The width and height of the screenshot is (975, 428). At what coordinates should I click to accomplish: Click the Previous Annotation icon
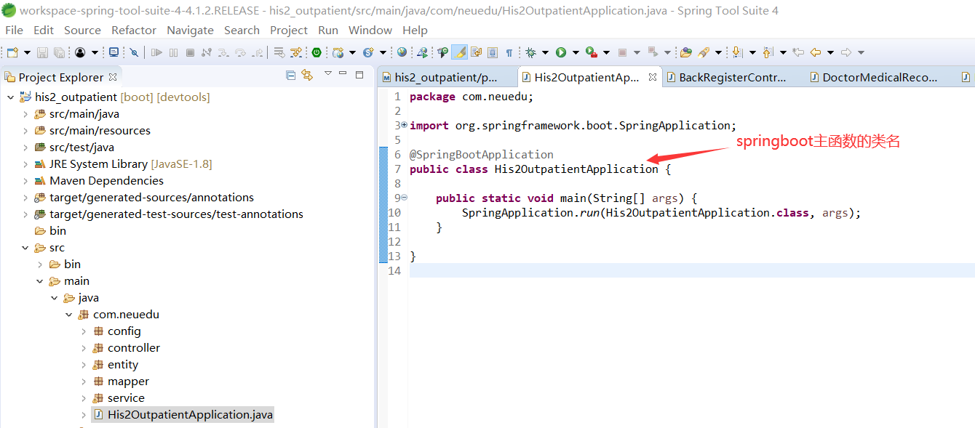768,52
